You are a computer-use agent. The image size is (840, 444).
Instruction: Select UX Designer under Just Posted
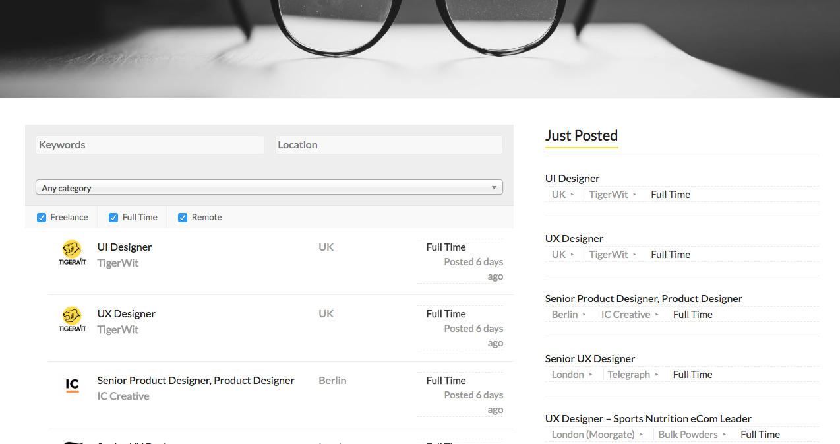pyautogui.click(x=574, y=239)
